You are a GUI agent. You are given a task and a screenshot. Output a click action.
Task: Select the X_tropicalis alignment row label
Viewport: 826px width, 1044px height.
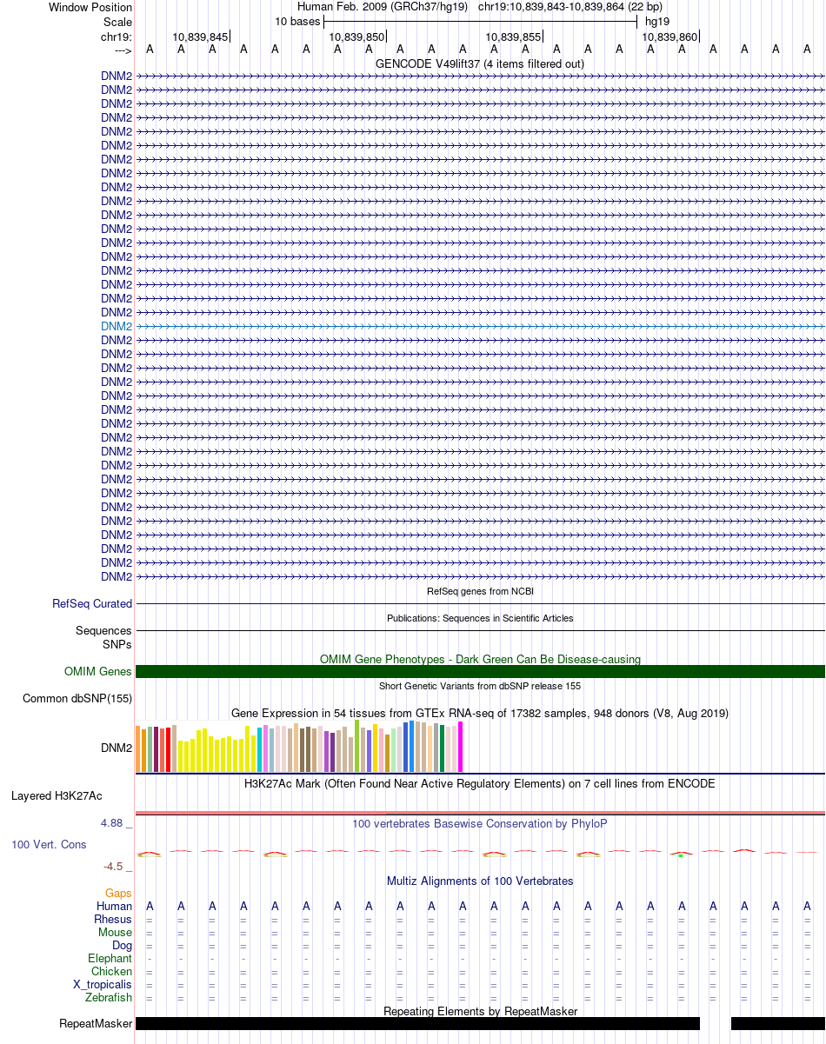coord(103,984)
